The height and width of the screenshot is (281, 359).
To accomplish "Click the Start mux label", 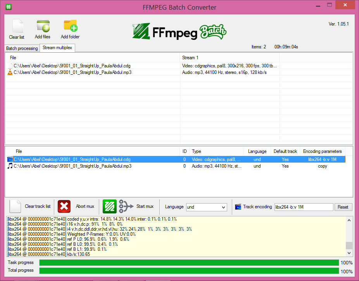I will pos(145,206).
